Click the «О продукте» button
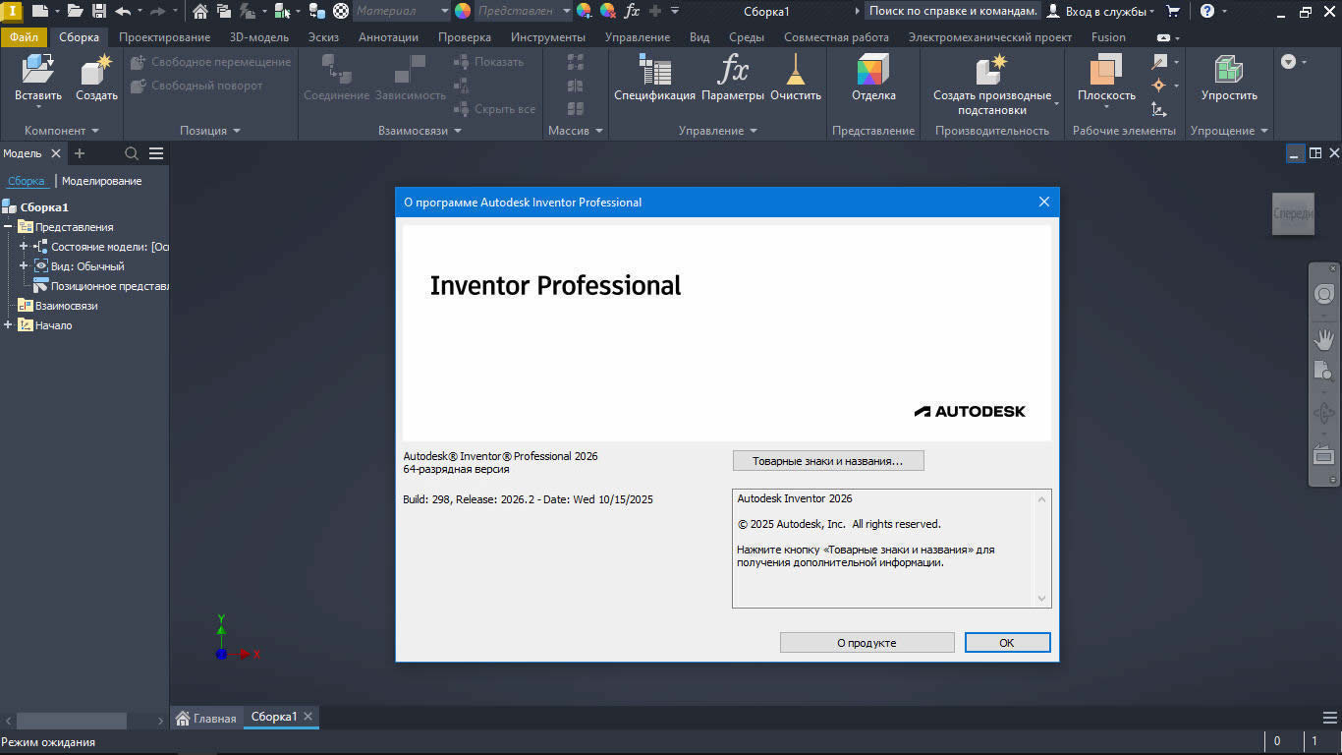 click(867, 643)
